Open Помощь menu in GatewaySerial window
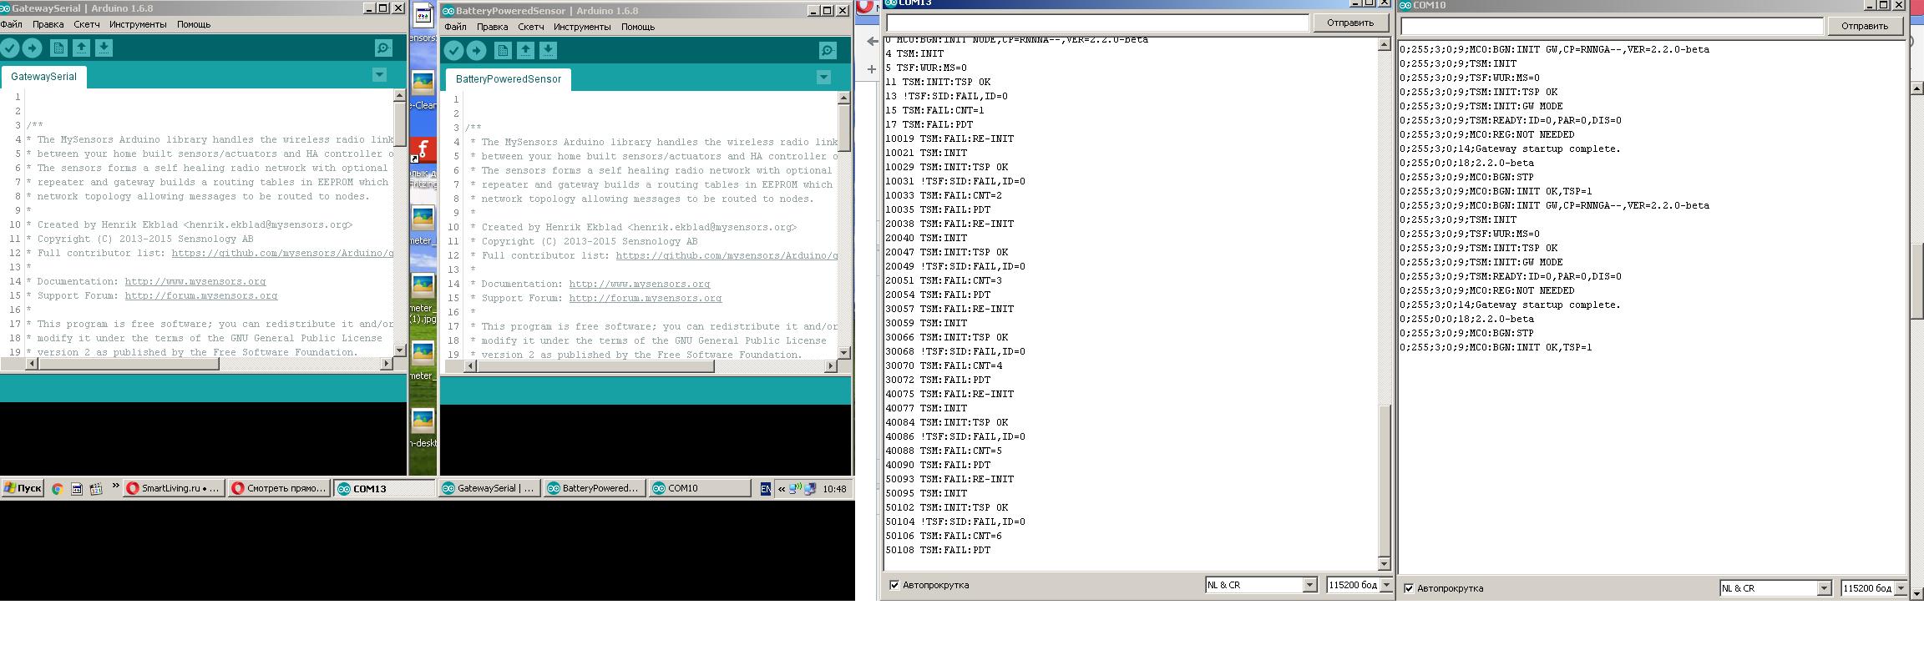 [194, 24]
